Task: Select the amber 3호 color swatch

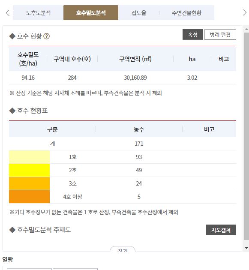Action: pyautogui.click(x=29, y=183)
